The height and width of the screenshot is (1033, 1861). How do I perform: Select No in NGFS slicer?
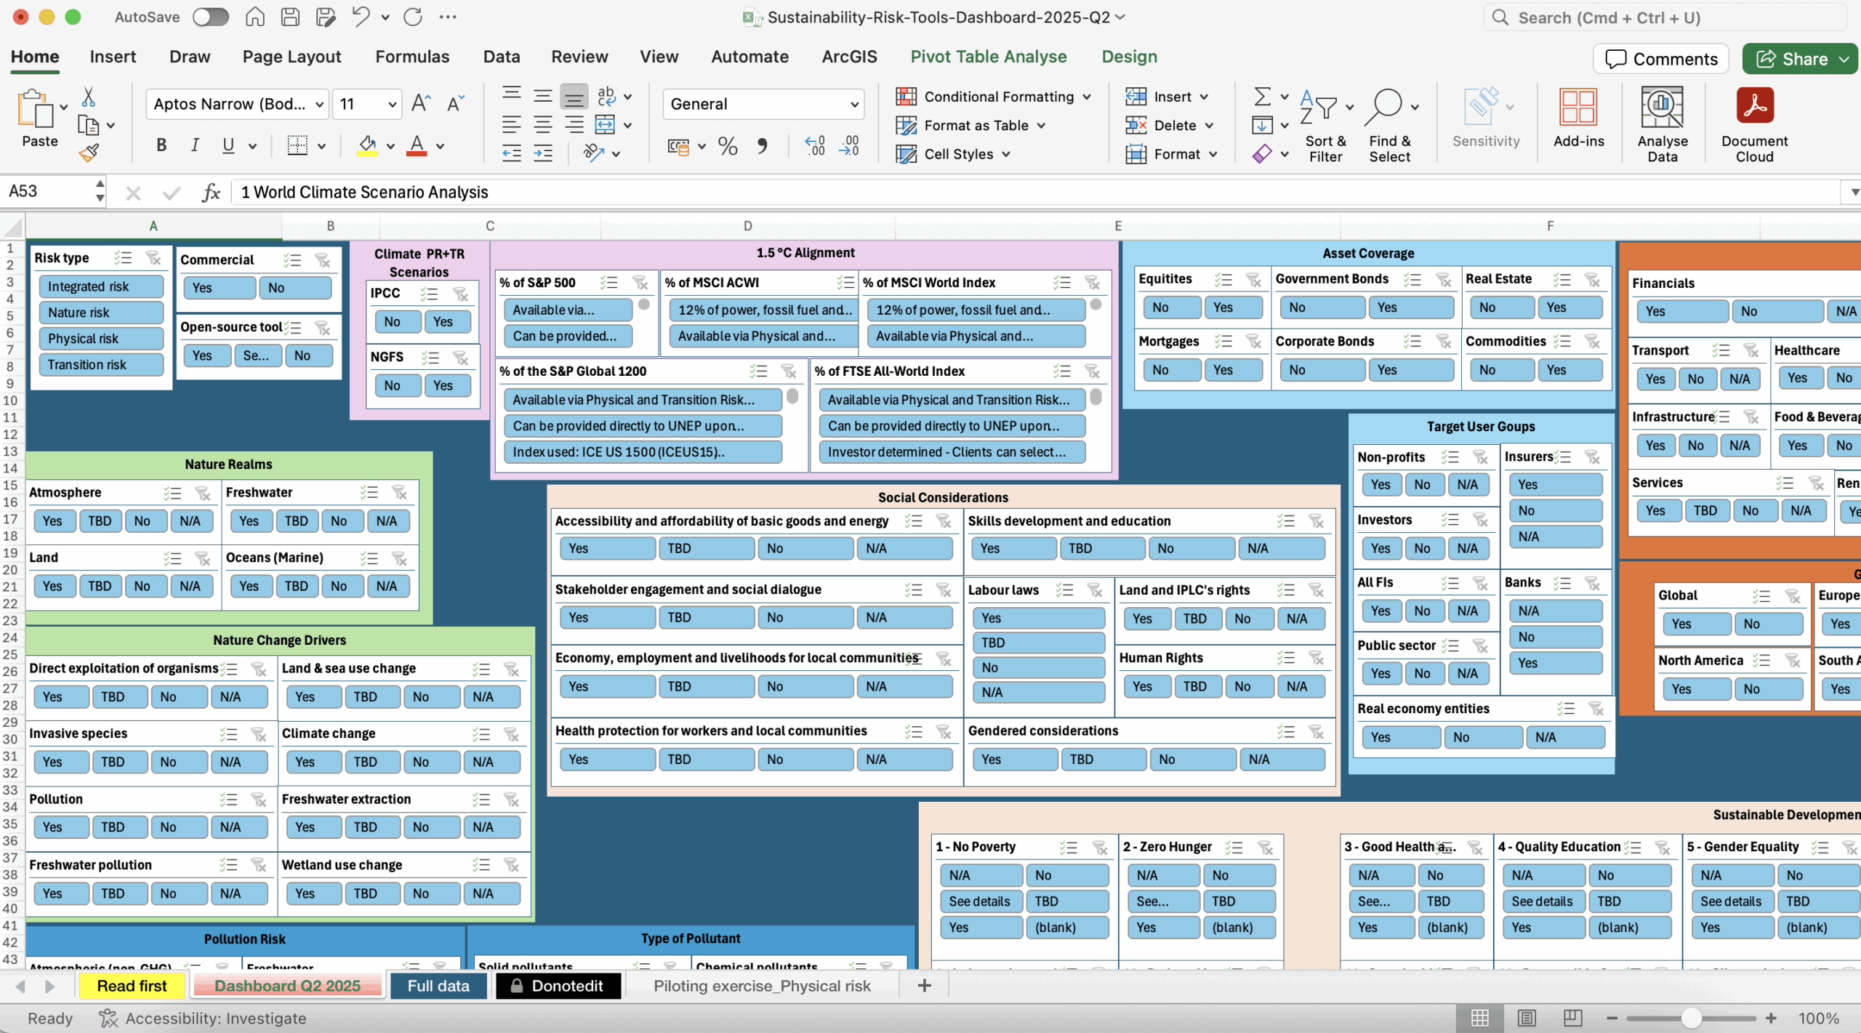point(397,386)
